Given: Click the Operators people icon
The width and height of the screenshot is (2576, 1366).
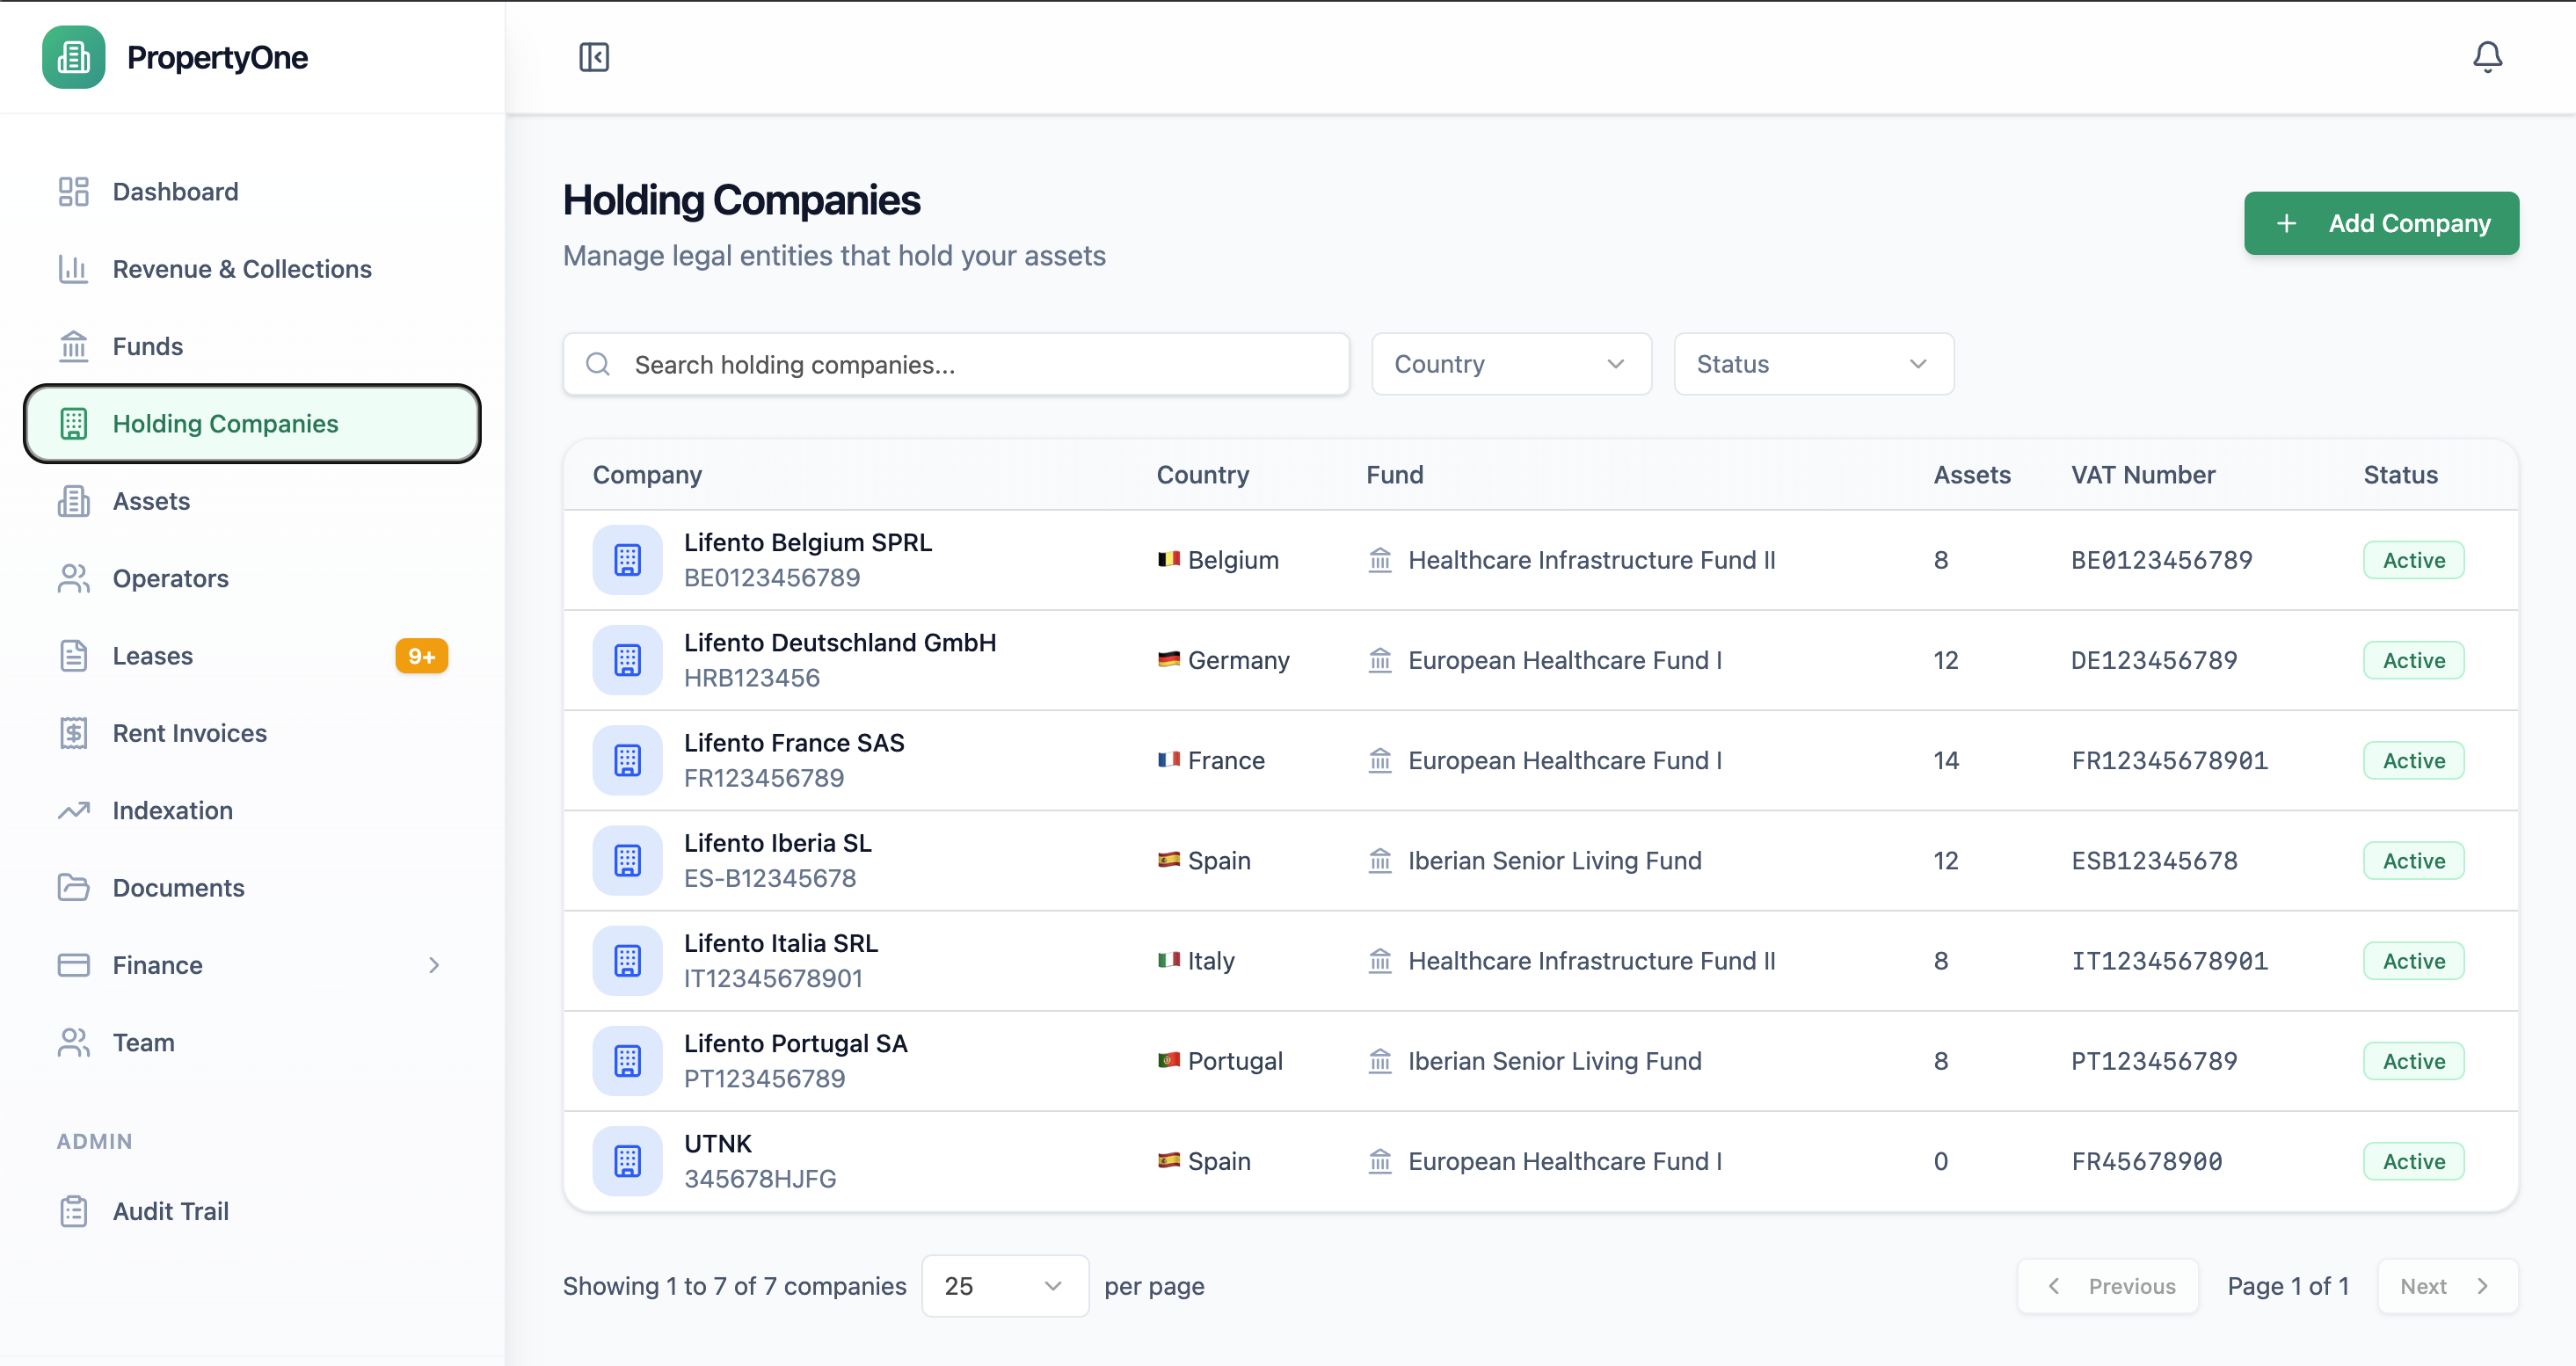Looking at the screenshot, I should point(73,578).
